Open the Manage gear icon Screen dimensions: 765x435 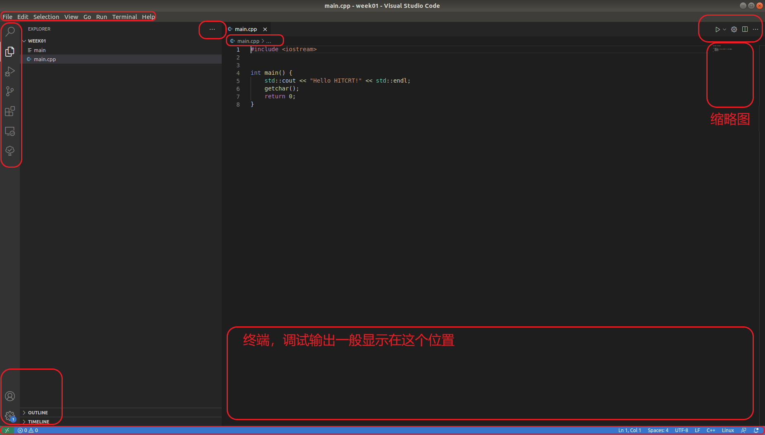10,416
